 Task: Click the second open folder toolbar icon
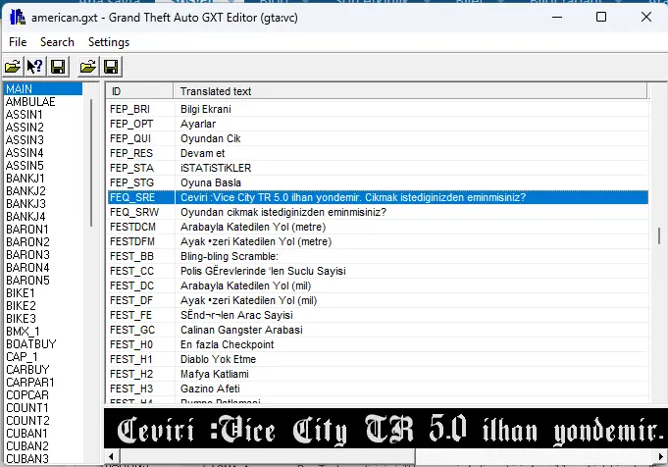pos(88,67)
